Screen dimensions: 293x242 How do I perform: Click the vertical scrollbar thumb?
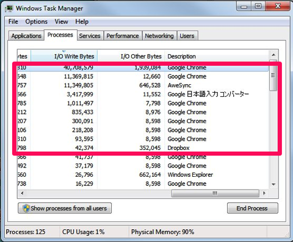273,76
